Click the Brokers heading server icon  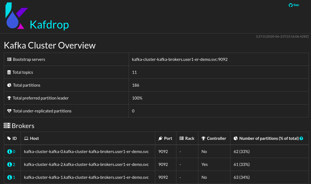point(7,126)
